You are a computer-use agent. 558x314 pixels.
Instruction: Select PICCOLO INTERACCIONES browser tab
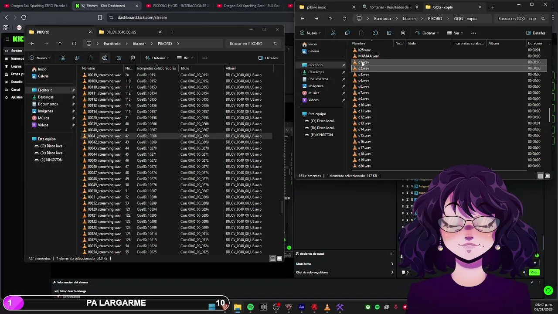[177, 6]
